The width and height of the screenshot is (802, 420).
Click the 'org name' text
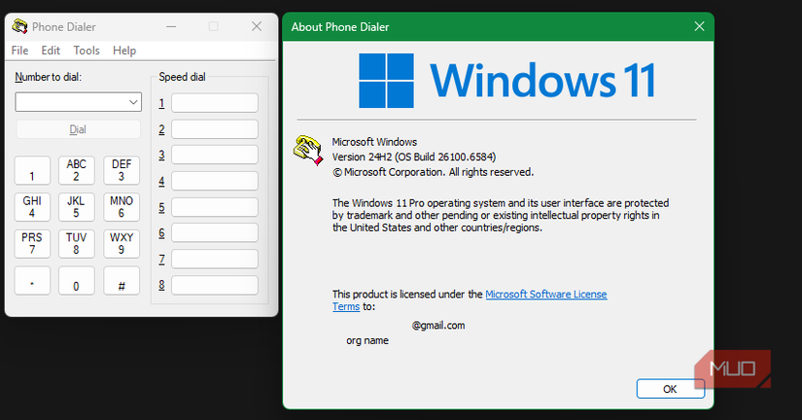pyautogui.click(x=367, y=340)
